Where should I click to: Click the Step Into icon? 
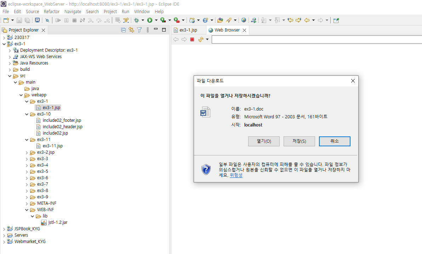point(91,20)
